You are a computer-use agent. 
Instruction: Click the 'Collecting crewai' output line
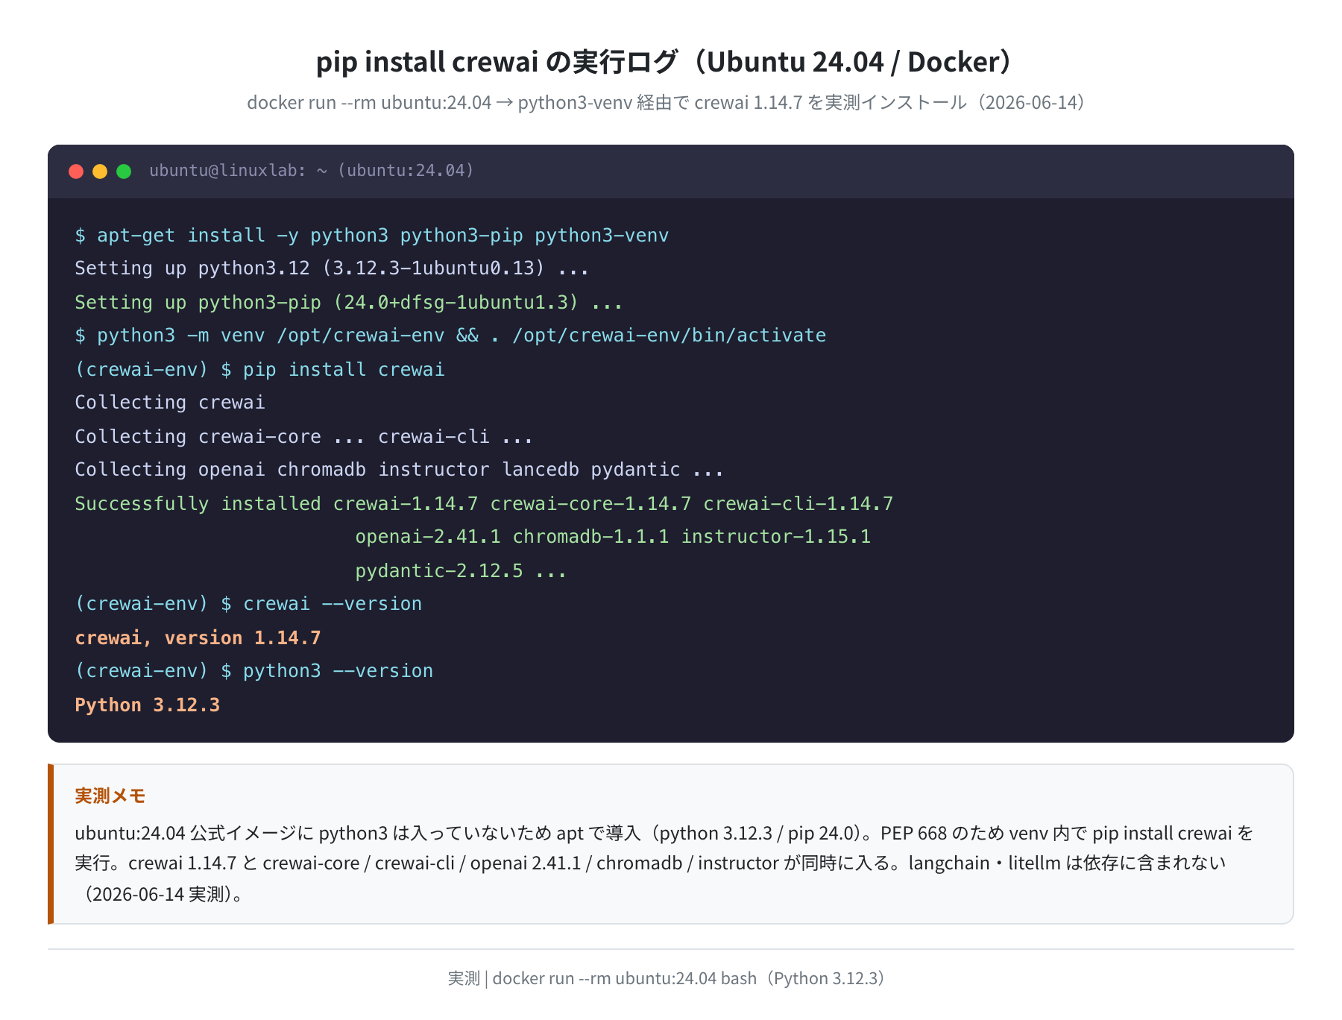(170, 403)
